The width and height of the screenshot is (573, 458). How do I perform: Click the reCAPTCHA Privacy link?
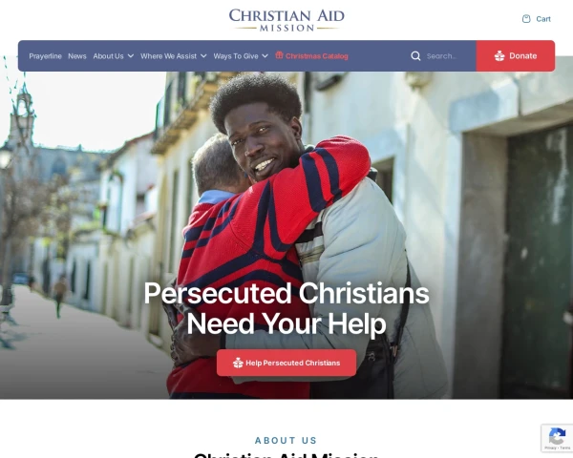[x=550, y=448]
